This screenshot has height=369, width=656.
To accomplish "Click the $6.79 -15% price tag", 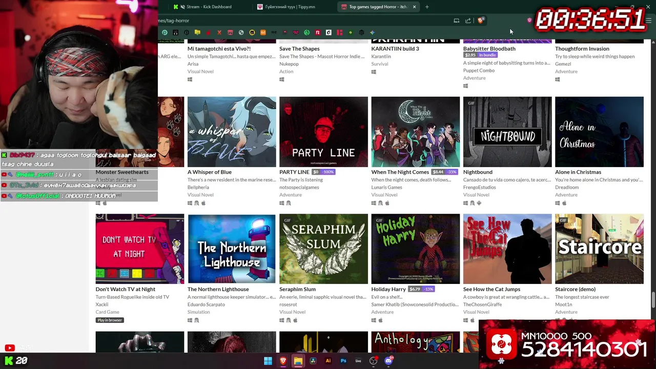I will pyautogui.click(x=422, y=290).
